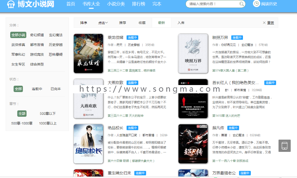
Task: Click the headphone logo icon in the header
Action: coord(11,4)
